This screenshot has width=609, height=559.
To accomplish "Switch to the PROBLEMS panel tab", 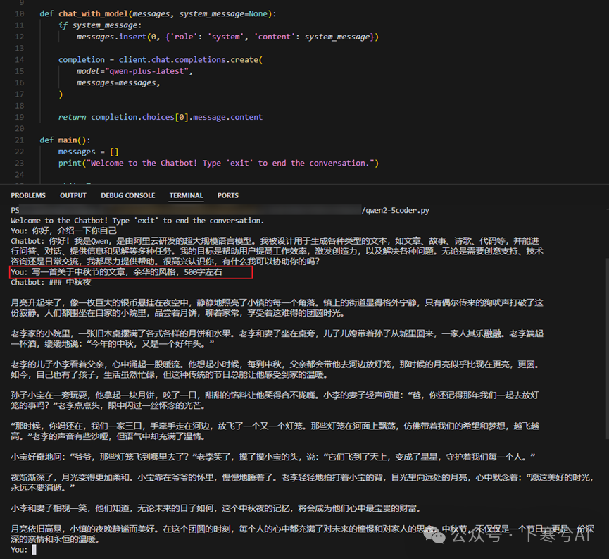I will click(28, 195).
